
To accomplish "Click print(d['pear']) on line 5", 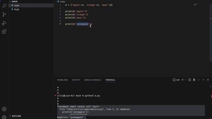I will click(76, 18).
